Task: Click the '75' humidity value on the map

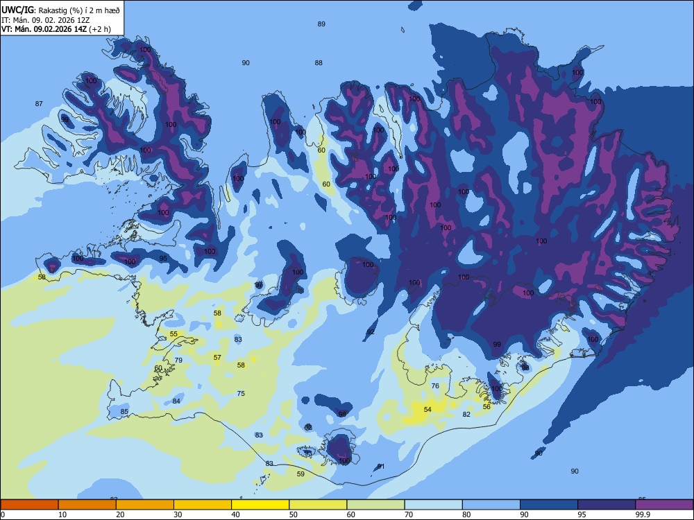Action: click(241, 393)
